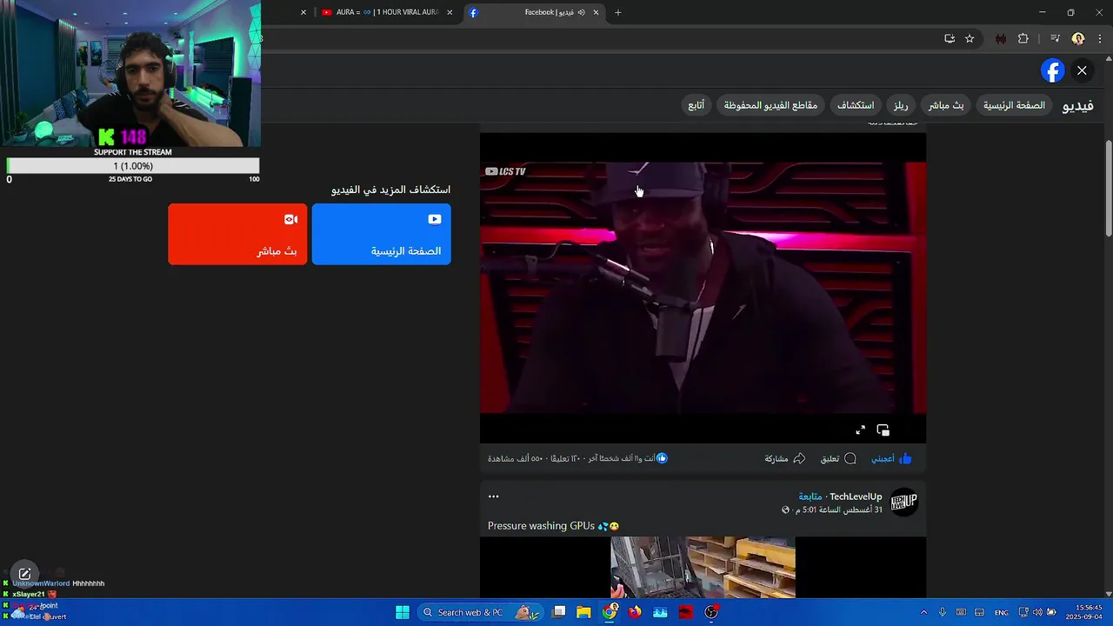Open the Windows Start menu
Image resolution: width=1113 pixels, height=626 pixels.
[x=403, y=612]
